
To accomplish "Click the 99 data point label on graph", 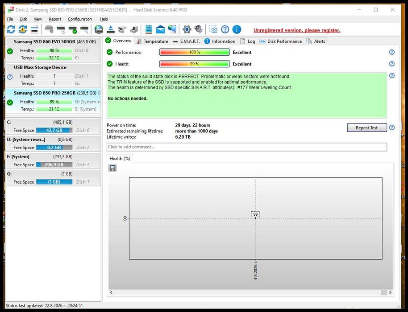I will 255,214.
